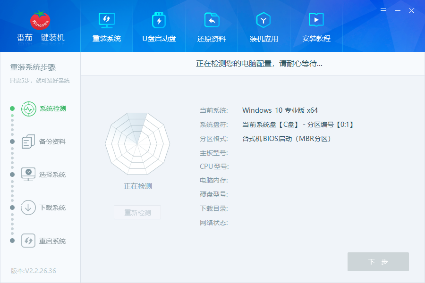Click 台式机BIOS启动（MBR分区）value

[x=287, y=139]
